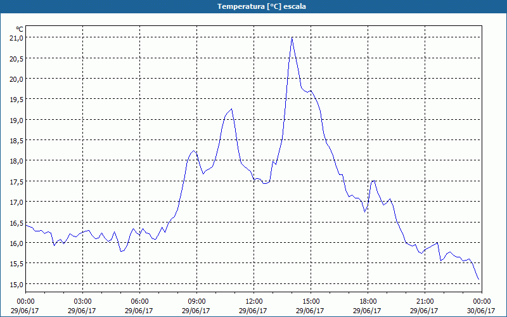Click the 17,0 y-axis label
The width and height of the screenshot is (507, 317).
point(16,202)
